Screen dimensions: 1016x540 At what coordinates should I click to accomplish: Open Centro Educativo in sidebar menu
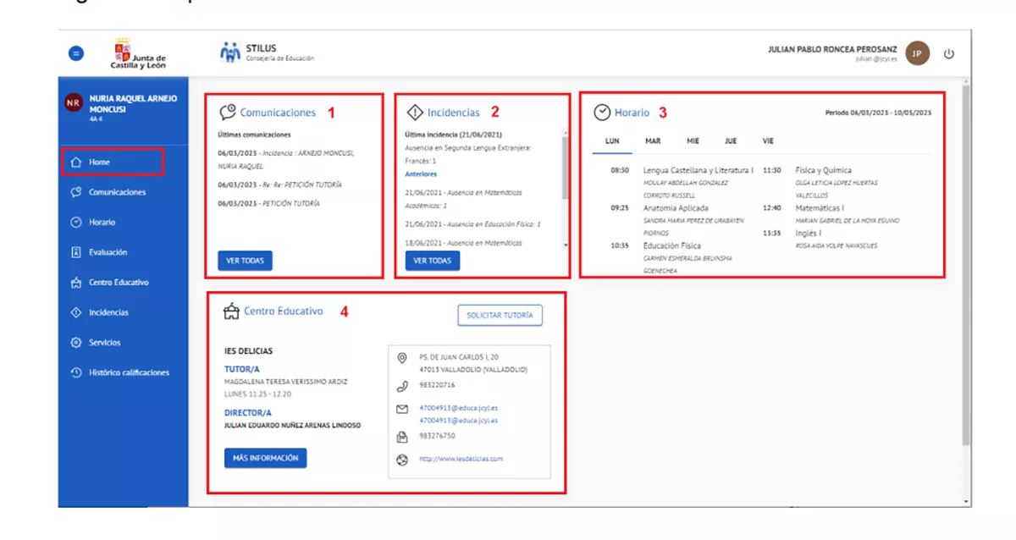[118, 283]
